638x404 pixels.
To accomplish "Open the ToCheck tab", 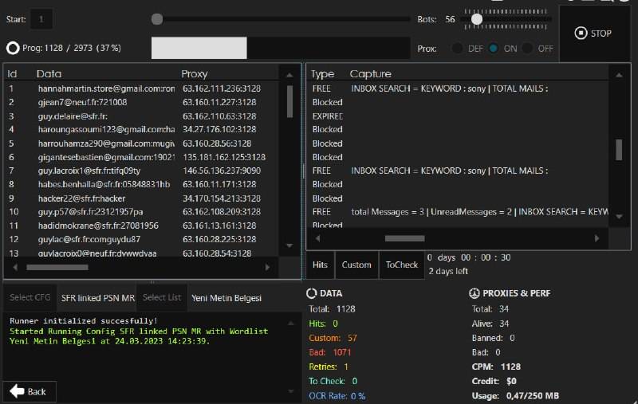I will click(x=402, y=265).
